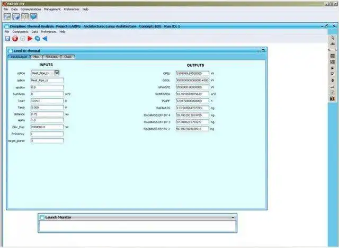Open File menu in the PARSEC main menu bar
The image size is (339, 248).
[6, 10]
